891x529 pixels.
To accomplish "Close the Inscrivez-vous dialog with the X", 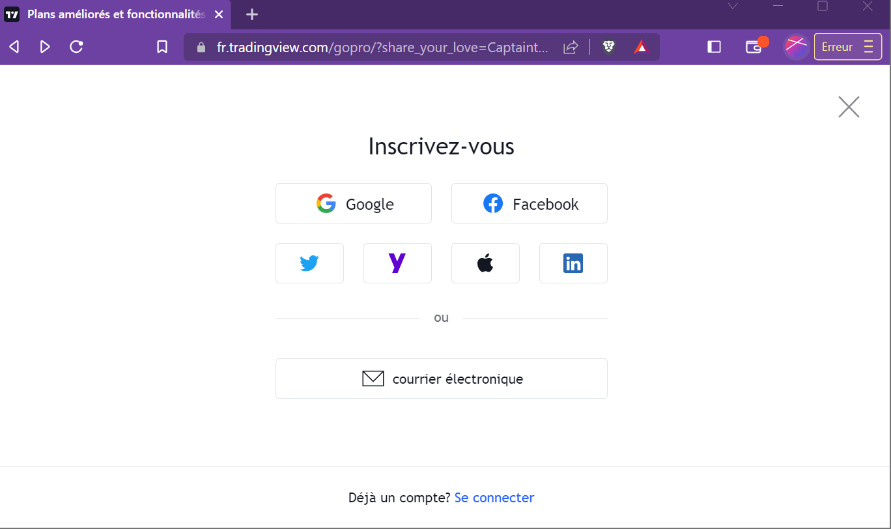I will click(x=849, y=107).
